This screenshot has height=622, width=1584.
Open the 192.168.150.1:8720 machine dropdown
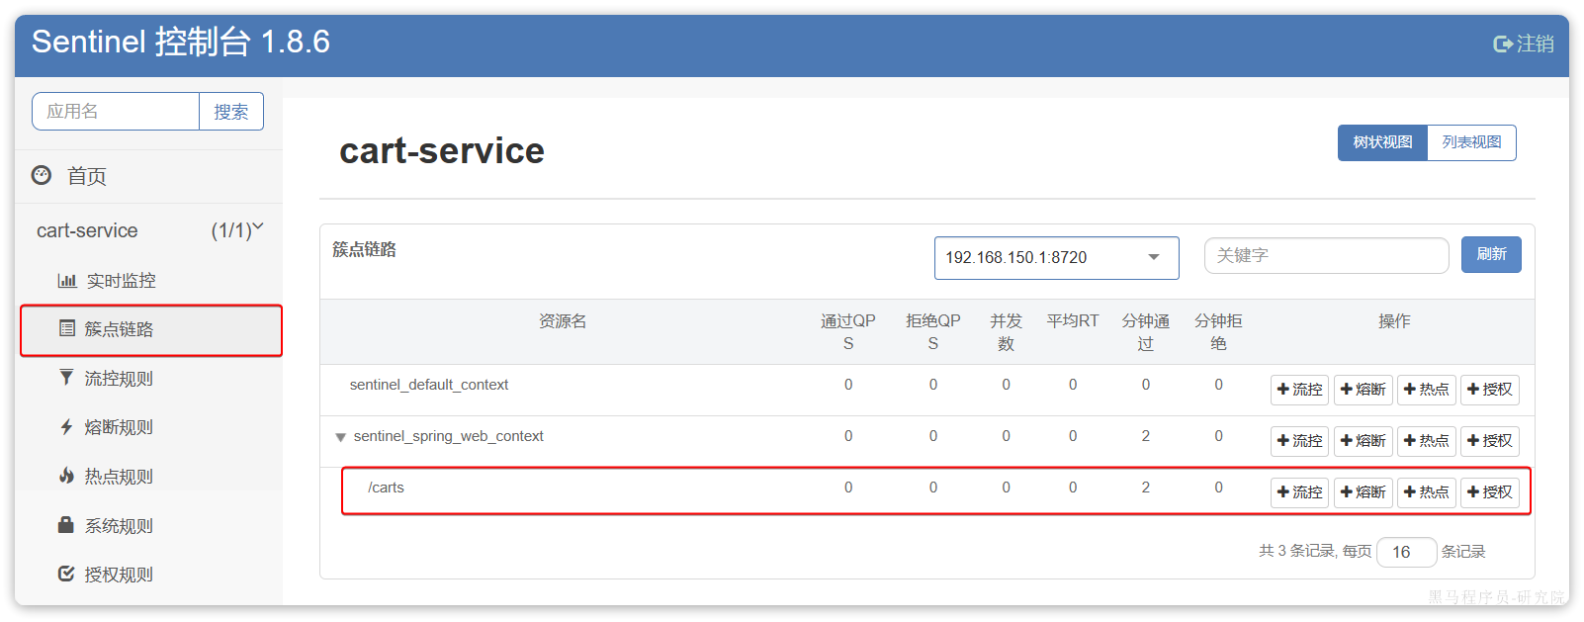tap(1056, 257)
